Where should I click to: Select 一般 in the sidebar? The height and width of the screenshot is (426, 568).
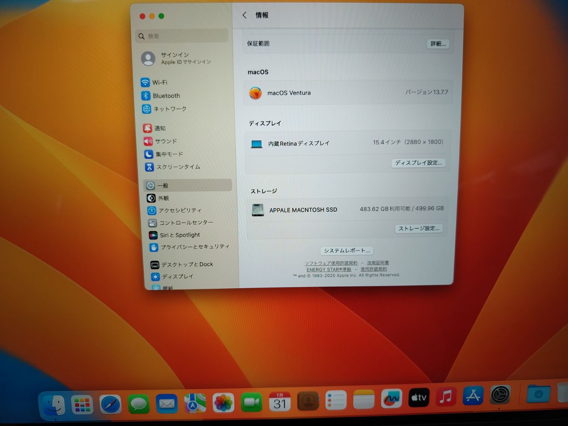coord(188,185)
